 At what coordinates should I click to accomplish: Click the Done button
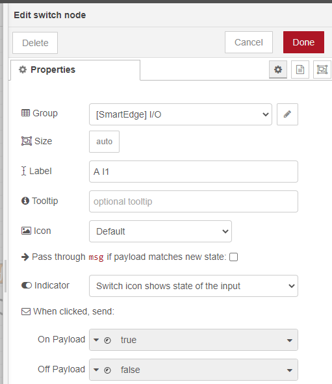click(303, 42)
